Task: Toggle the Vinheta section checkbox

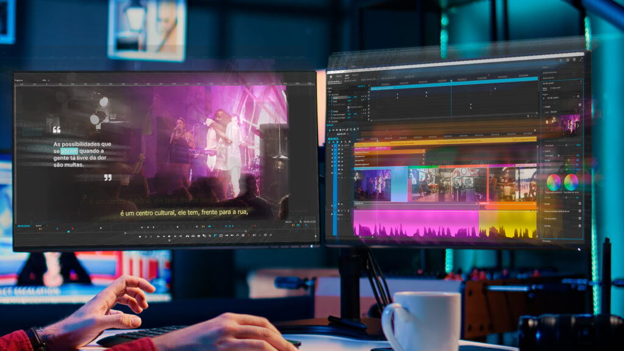Action: point(580,225)
